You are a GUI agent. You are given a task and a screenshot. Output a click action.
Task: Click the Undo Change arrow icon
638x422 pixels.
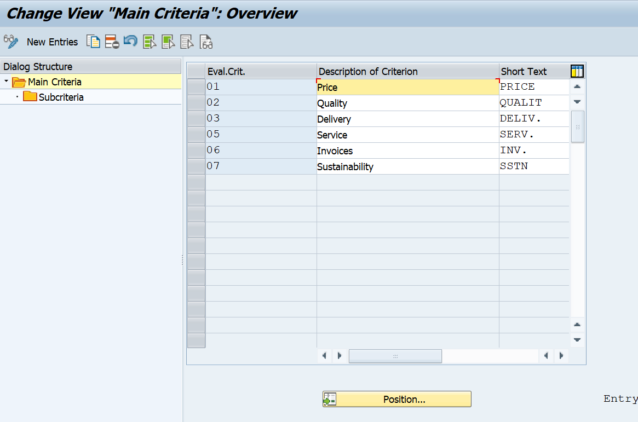(x=130, y=42)
